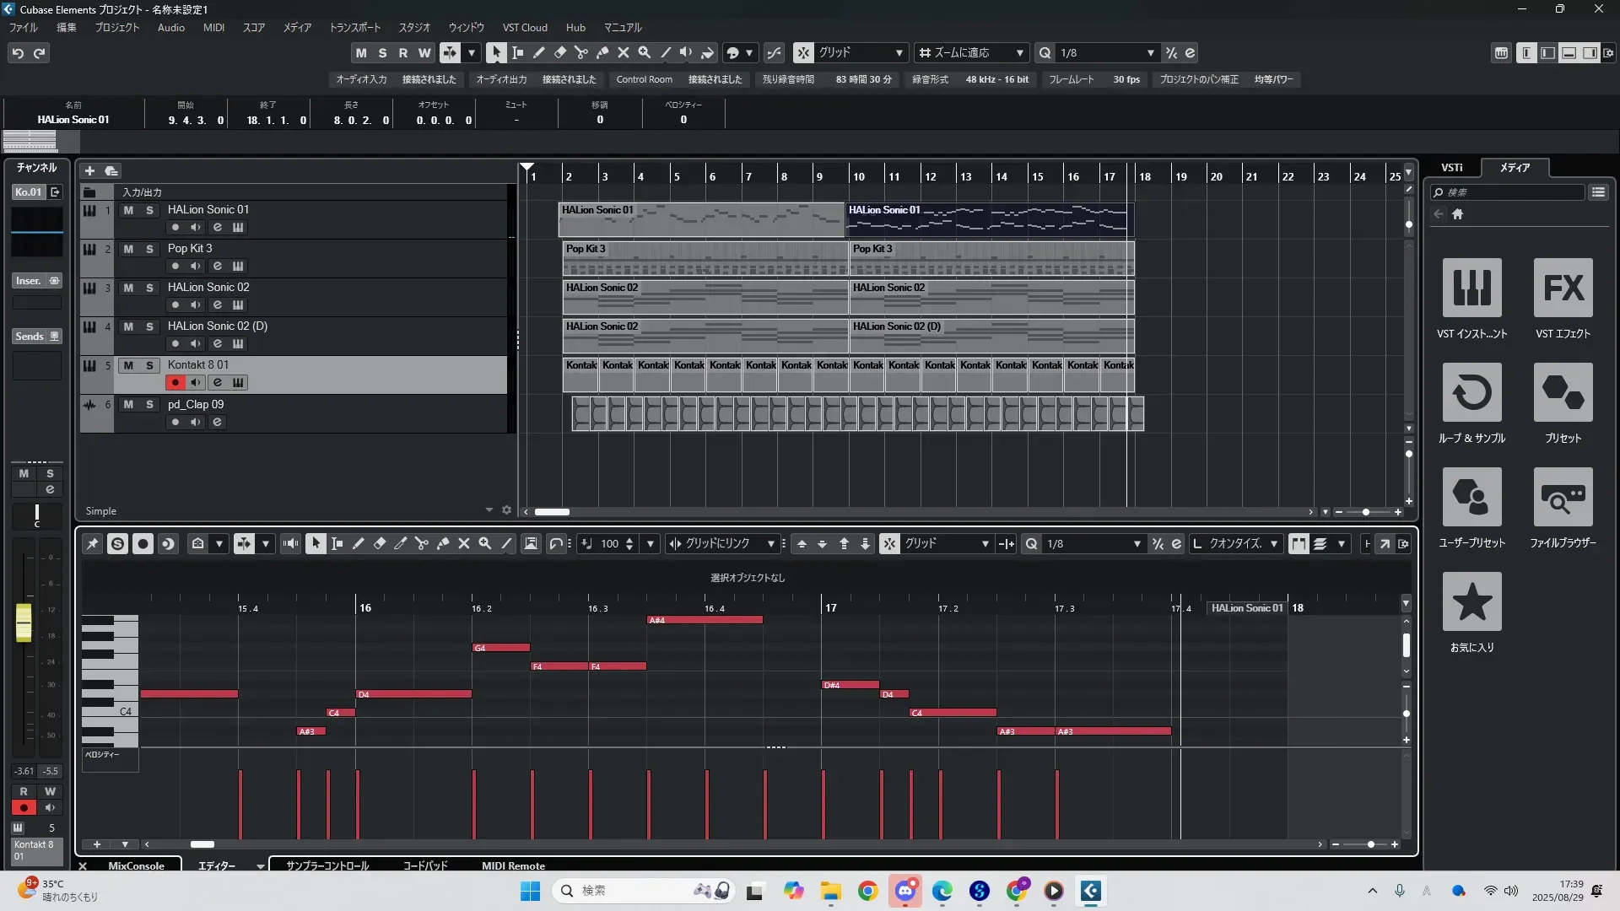Image resolution: width=1620 pixels, height=911 pixels.
Task: Select the Eraser tool in main toolbar
Action: pyautogui.click(x=559, y=52)
